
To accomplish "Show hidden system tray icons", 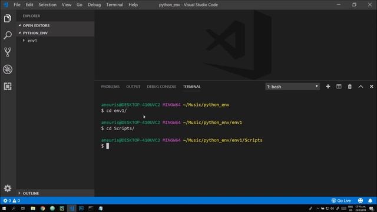I will point(318,208).
